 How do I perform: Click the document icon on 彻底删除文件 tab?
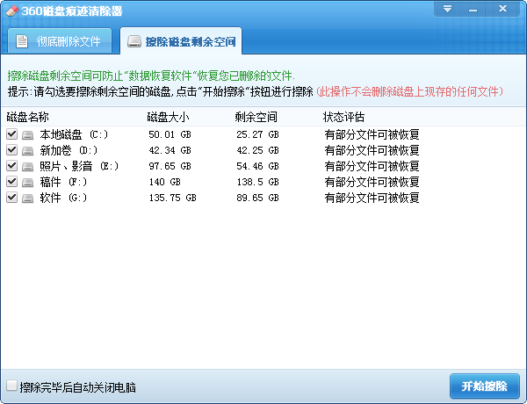pos(22,41)
